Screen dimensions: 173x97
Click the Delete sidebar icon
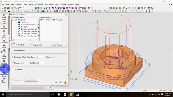pyautogui.click(x=4, y=46)
